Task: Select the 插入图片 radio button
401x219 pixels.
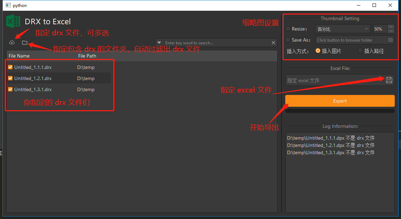Action: point(318,51)
